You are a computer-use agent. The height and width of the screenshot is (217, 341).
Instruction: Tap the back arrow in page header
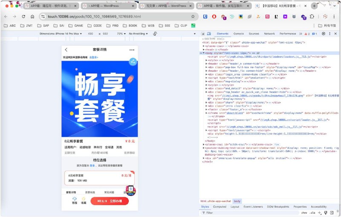[66, 50]
